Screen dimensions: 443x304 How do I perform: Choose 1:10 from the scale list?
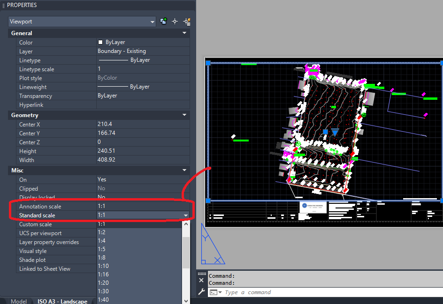click(139, 266)
